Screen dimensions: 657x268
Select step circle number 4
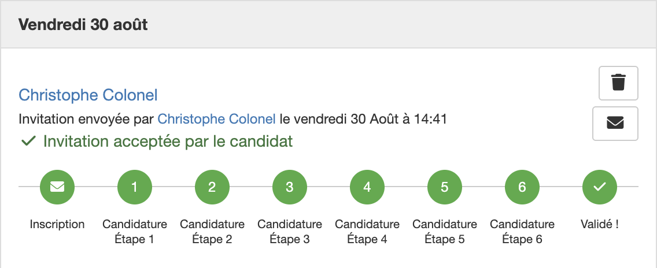point(367,187)
